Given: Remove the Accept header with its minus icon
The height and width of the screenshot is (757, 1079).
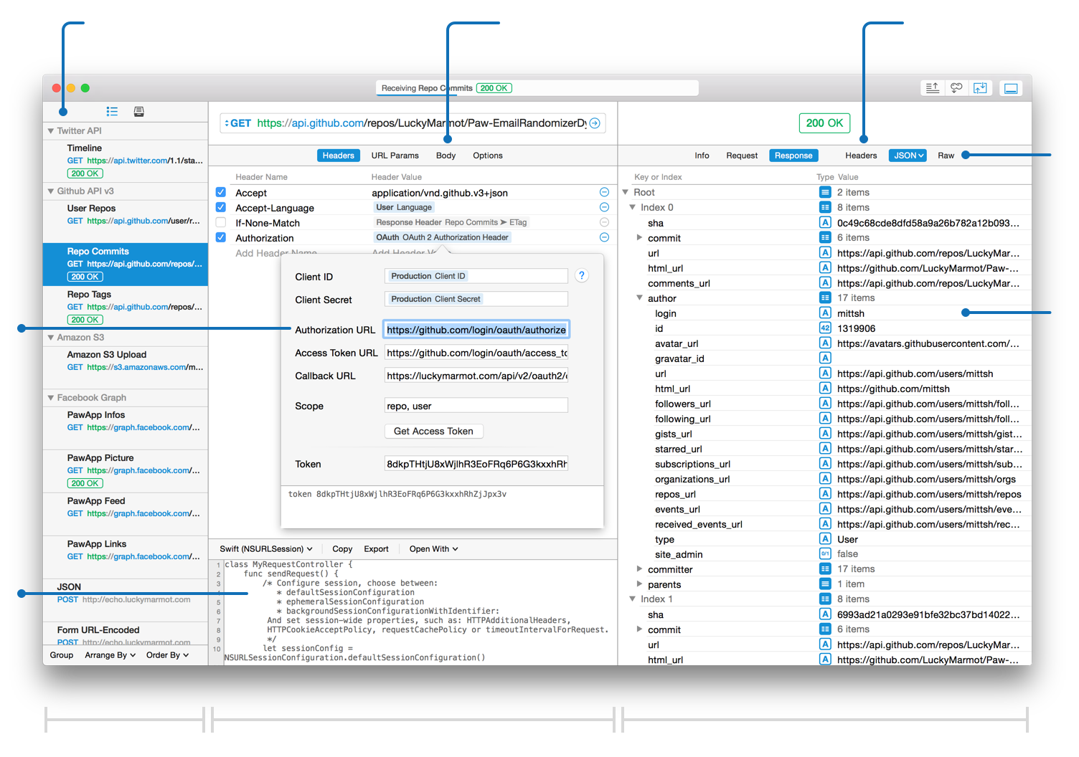Looking at the screenshot, I should pos(604,192).
